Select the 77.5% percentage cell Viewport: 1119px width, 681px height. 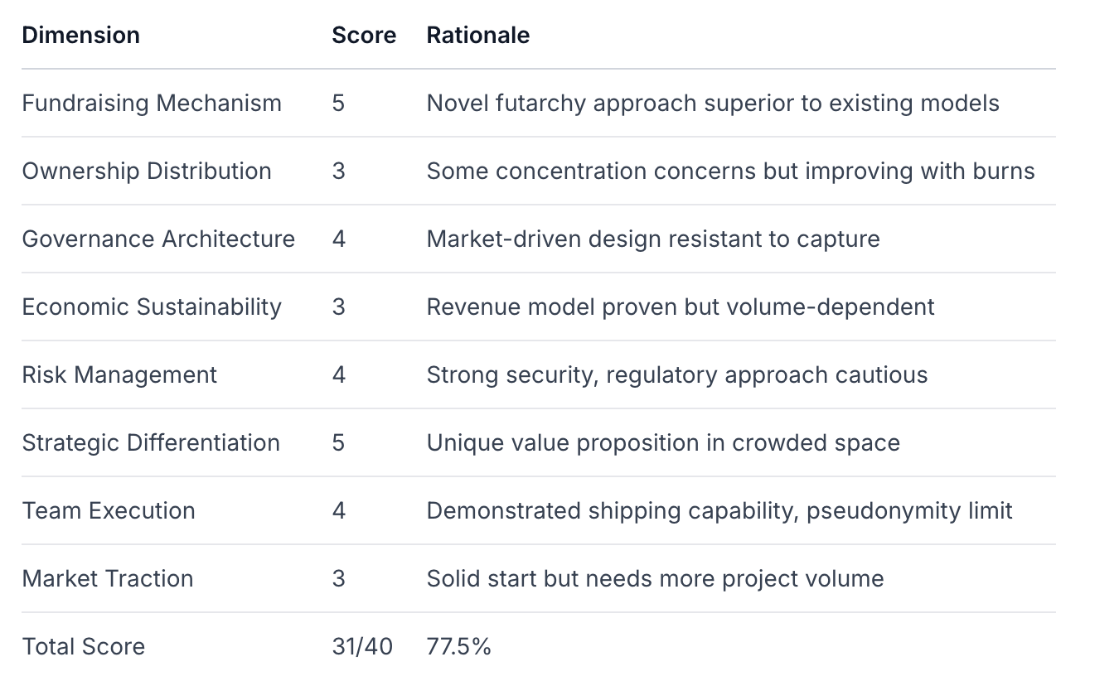[458, 647]
